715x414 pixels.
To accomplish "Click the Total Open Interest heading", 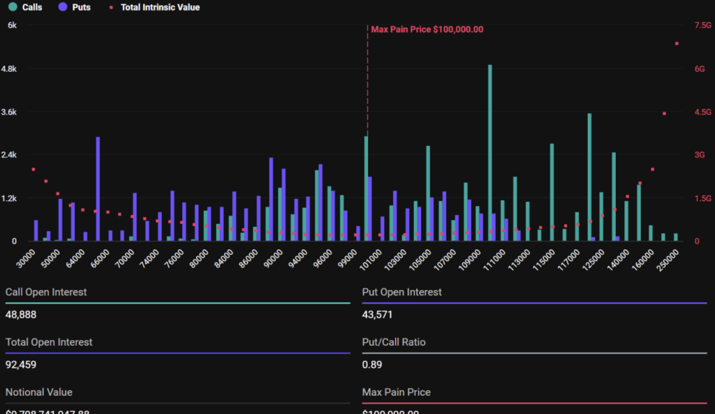I will 49,342.
